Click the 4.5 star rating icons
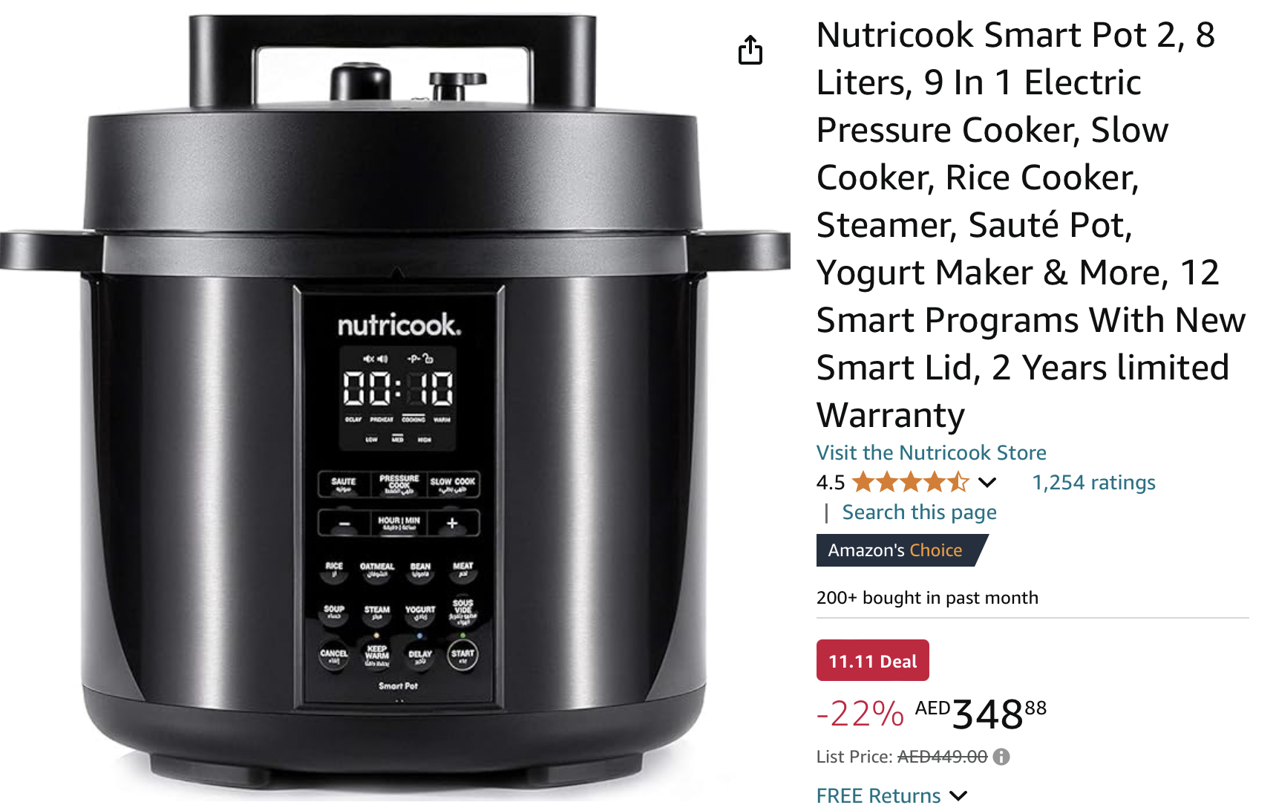 (911, 483)
